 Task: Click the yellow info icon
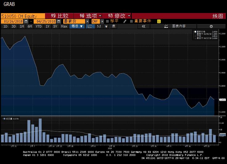[159, 21]
